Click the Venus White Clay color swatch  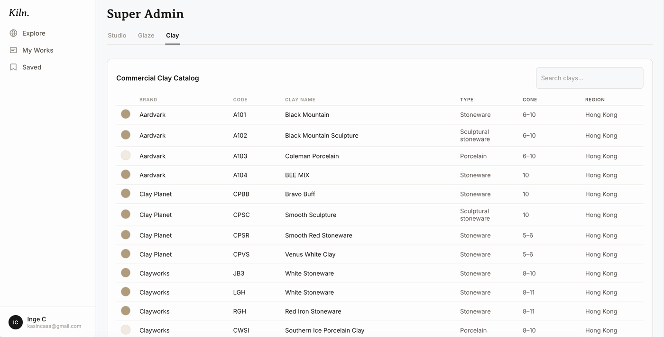(x=126, y=253)
